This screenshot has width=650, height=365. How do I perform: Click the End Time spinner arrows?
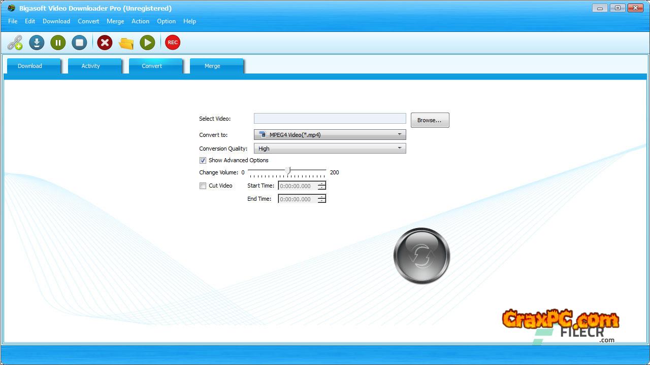(x=321, y=199)
